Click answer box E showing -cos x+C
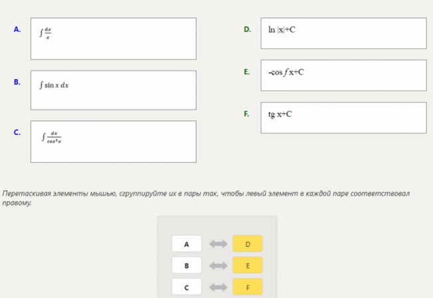This screenshot has width=433, height=304. (344, 75)
